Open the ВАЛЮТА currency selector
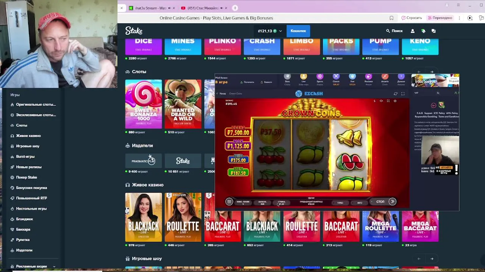This screenshot has width=485, height=272. coord(262,203)
